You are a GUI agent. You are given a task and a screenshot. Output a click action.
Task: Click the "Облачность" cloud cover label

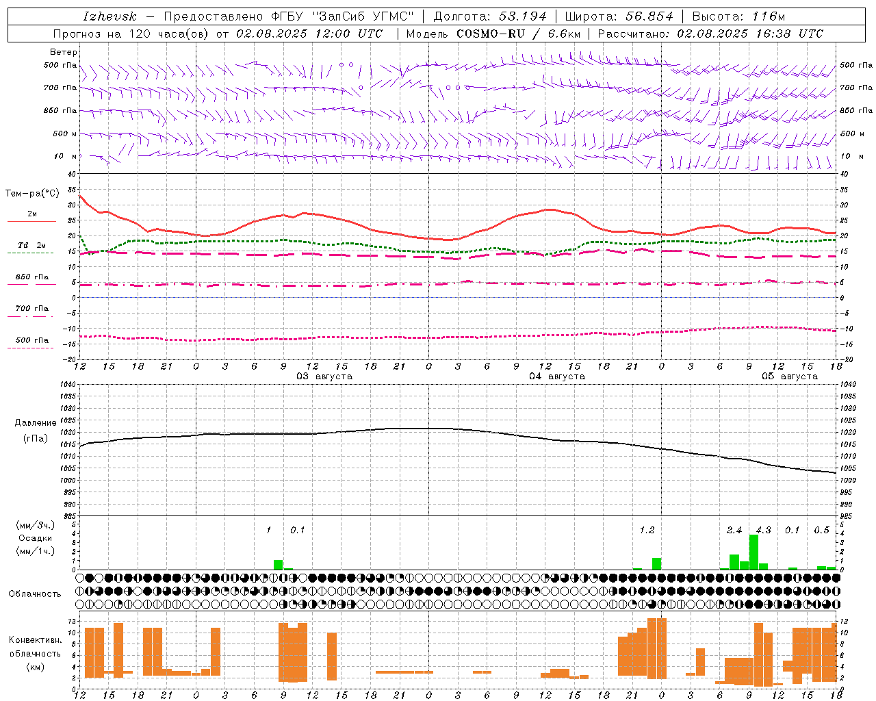point(34,594)
